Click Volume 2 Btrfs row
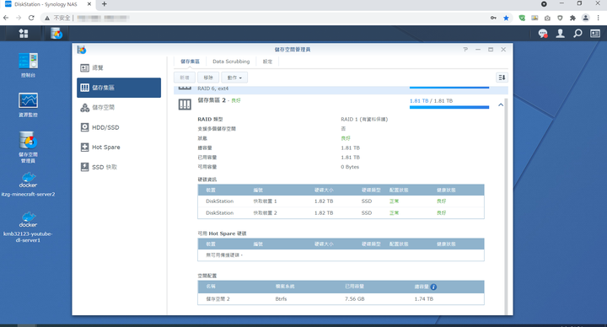This screenshot has height=327, width=607. point(341,298)
